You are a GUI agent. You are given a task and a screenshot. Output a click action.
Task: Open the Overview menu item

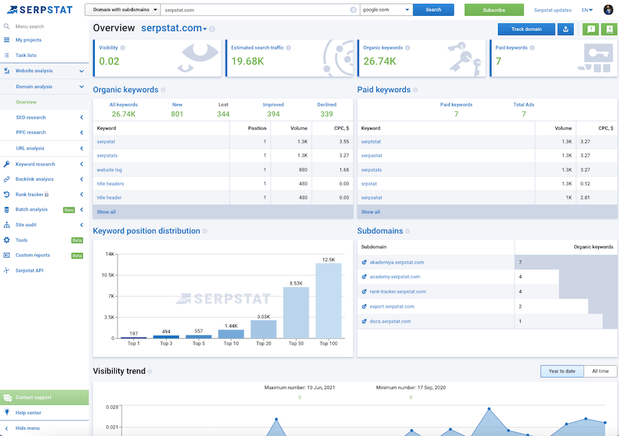pos(26,102)
